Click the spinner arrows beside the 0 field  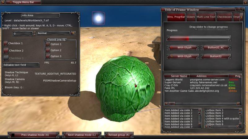34,33
